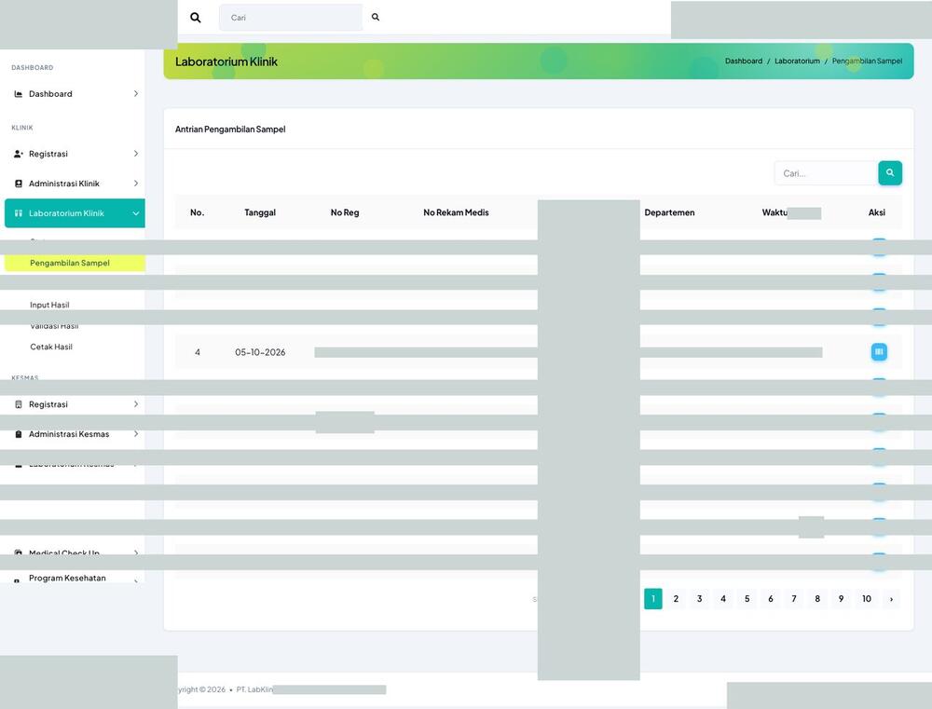Image resolution: width=932 pixels, height=709 pixels.
Task: Open the Input Hasil submenu
Action: 49,305
